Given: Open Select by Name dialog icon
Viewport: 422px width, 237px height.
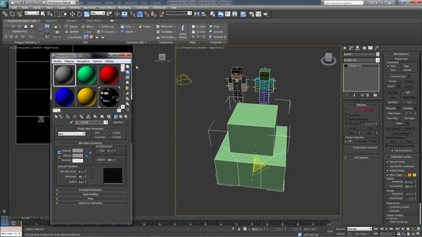Looking at the screenshot, I should click(x=50, y=14).
